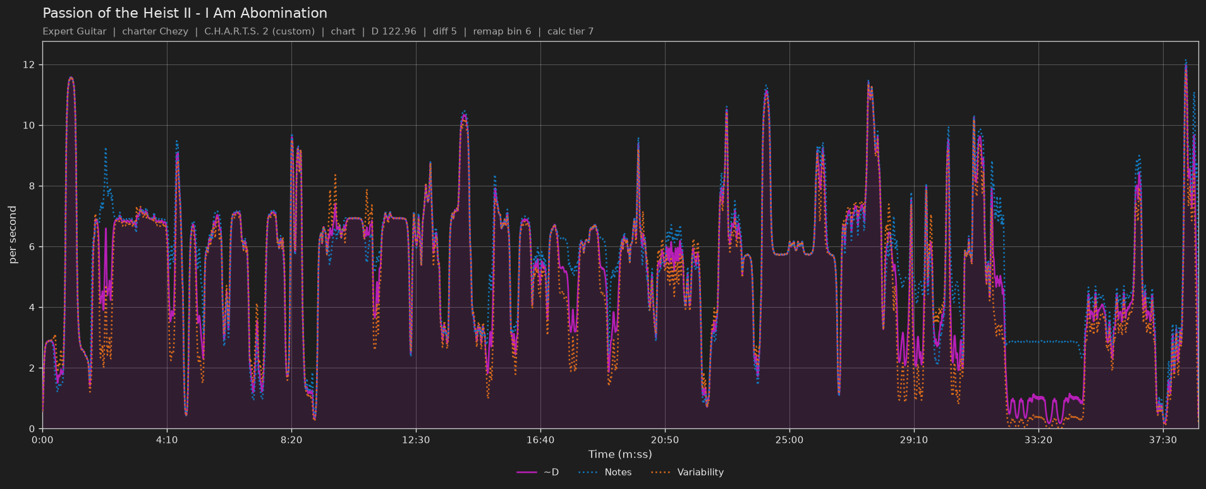The width and height of the screenshot is (1206, 489).
Task: Click the chart title "Passion of the Heist II - I Am Abomination"
Action: point(185,13)
